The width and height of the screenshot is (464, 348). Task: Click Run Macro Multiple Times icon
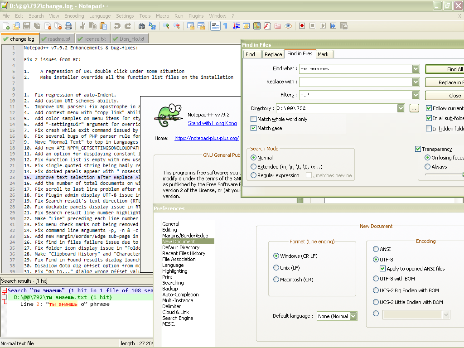pos(333,26)
